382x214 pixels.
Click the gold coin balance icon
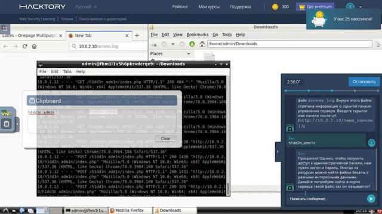(275, 7)
